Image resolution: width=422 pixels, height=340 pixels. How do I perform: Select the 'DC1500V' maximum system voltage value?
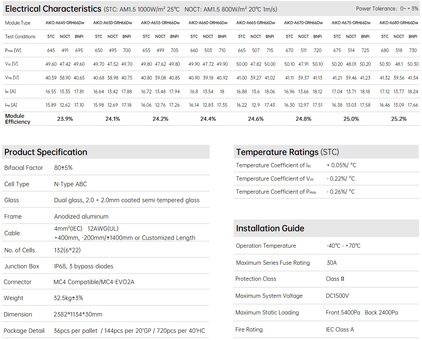tap(337, 296)
